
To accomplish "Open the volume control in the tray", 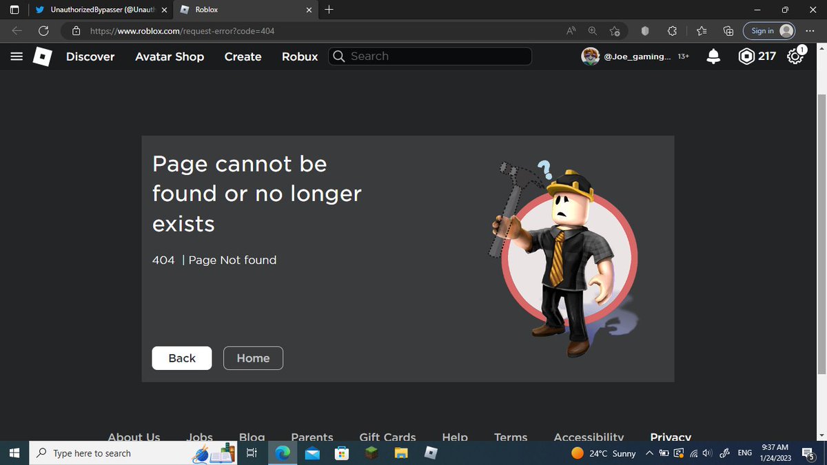I will click(x=707, y=453).
